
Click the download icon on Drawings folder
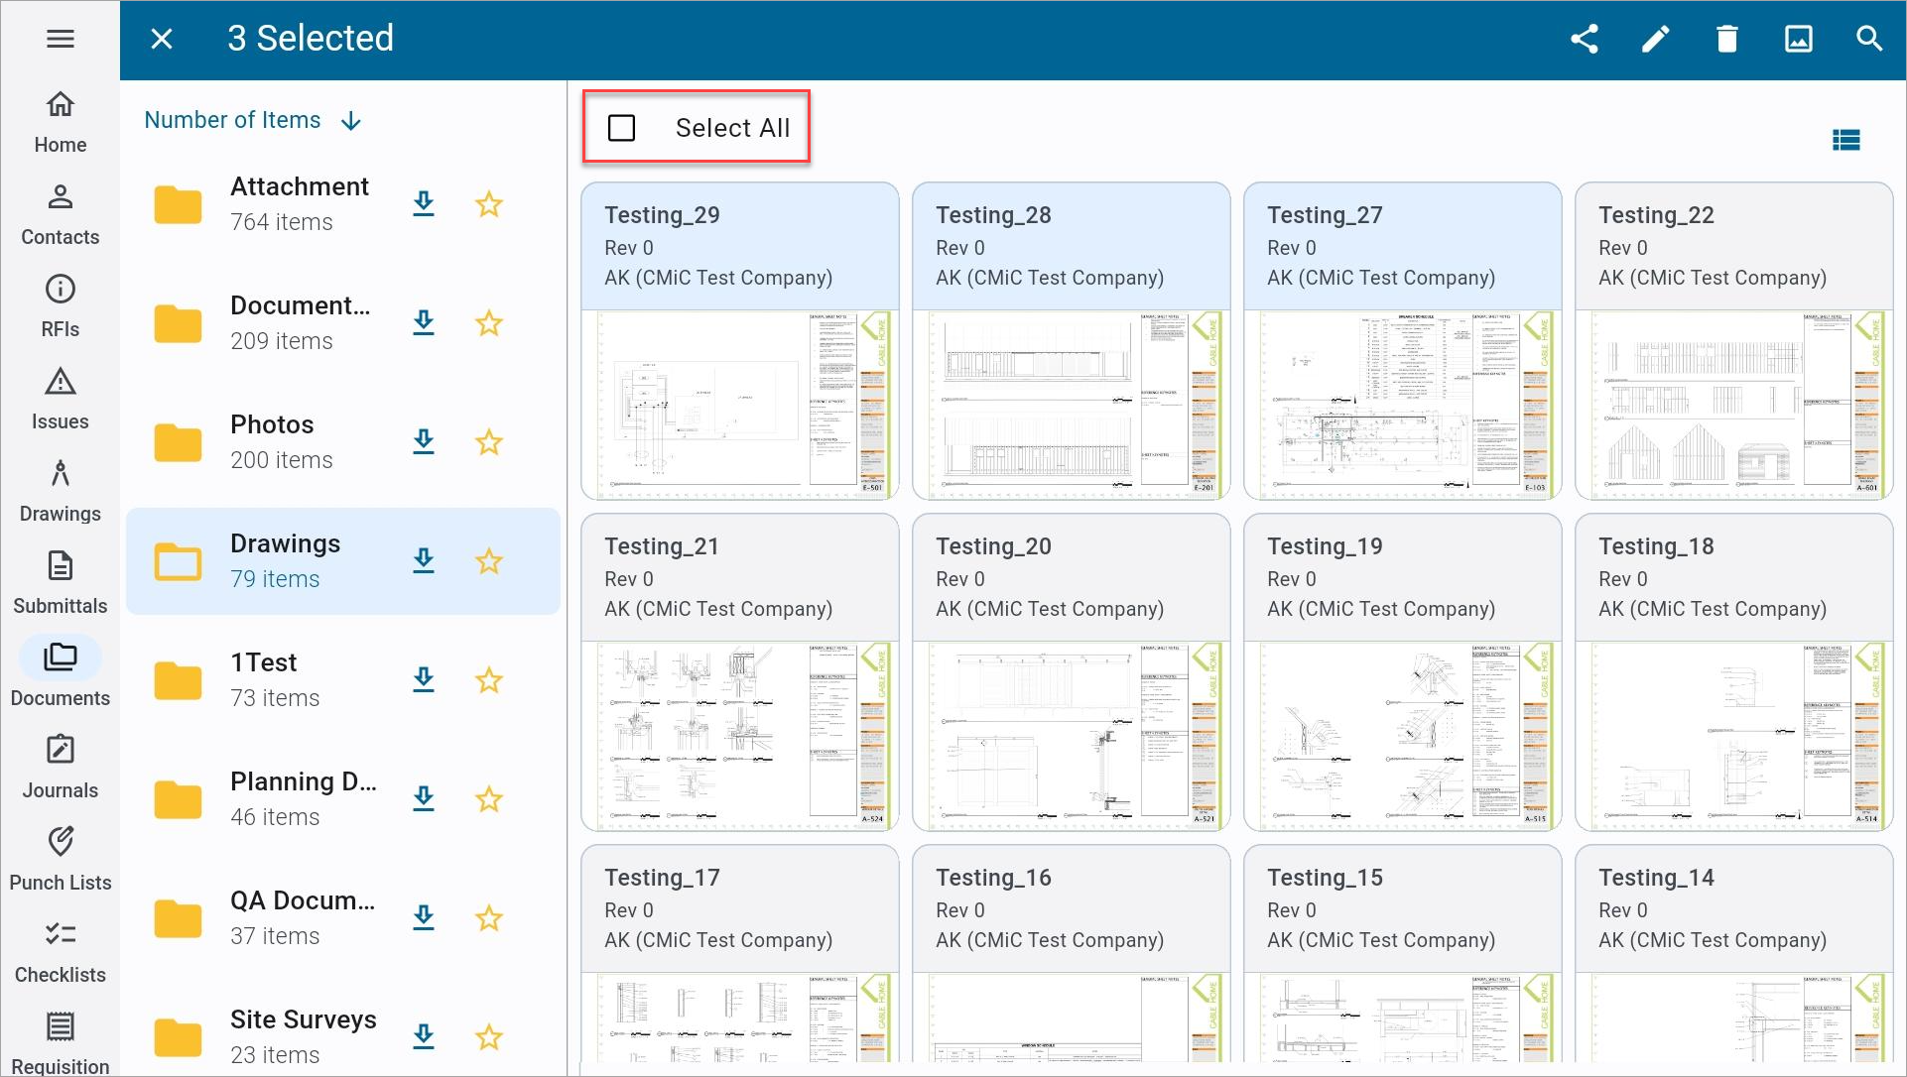(423, 560)
